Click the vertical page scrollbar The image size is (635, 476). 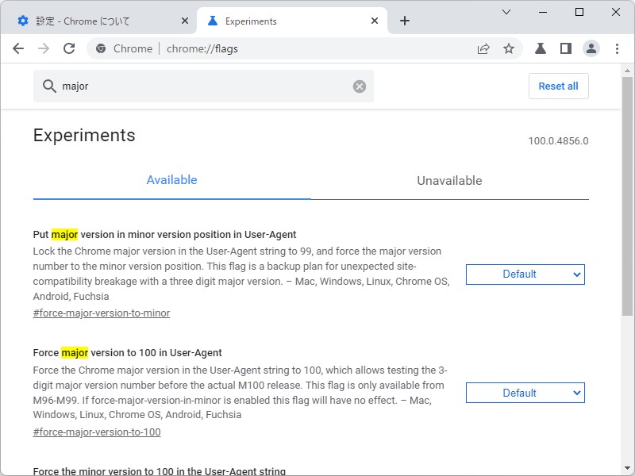click(x=627, y=198)
